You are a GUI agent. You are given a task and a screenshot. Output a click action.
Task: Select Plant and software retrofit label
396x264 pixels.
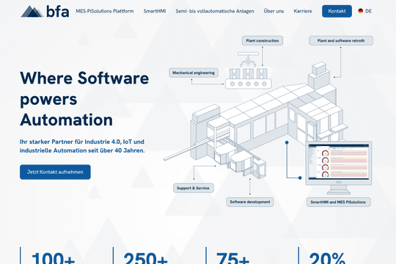(341, 40)
